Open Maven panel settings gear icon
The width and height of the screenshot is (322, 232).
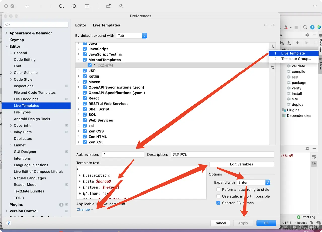point(307,35)
